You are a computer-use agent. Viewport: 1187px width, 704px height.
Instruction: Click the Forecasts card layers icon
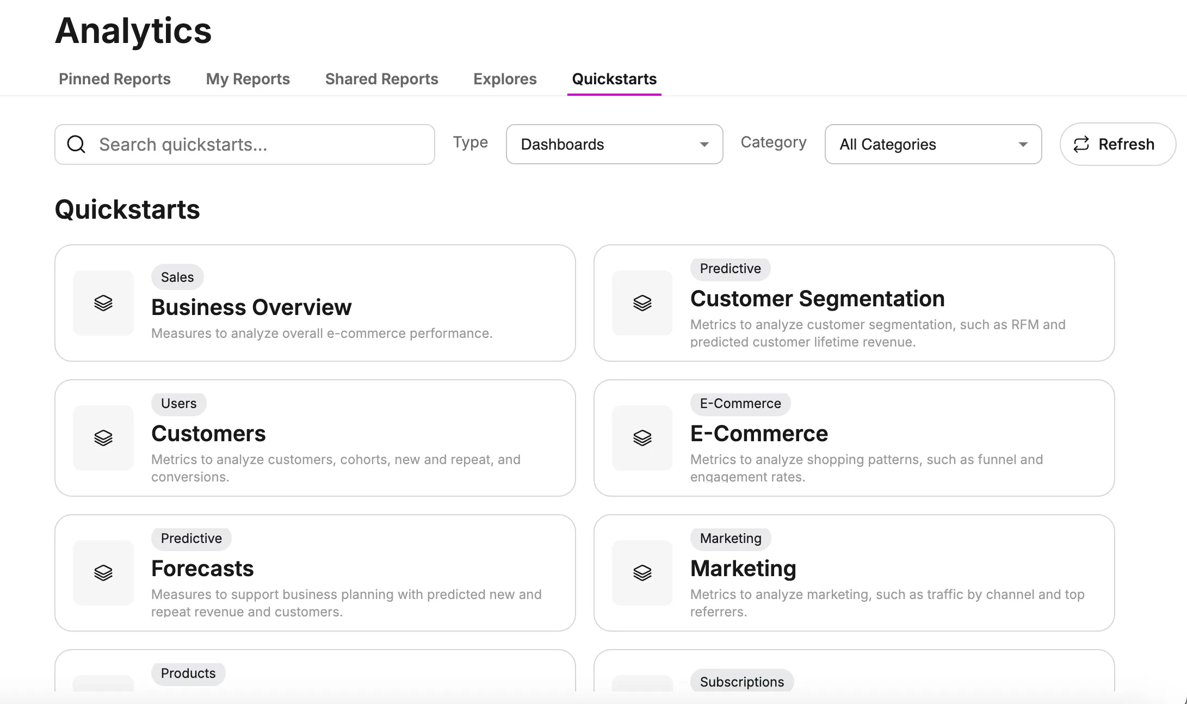tap(103, 573)
